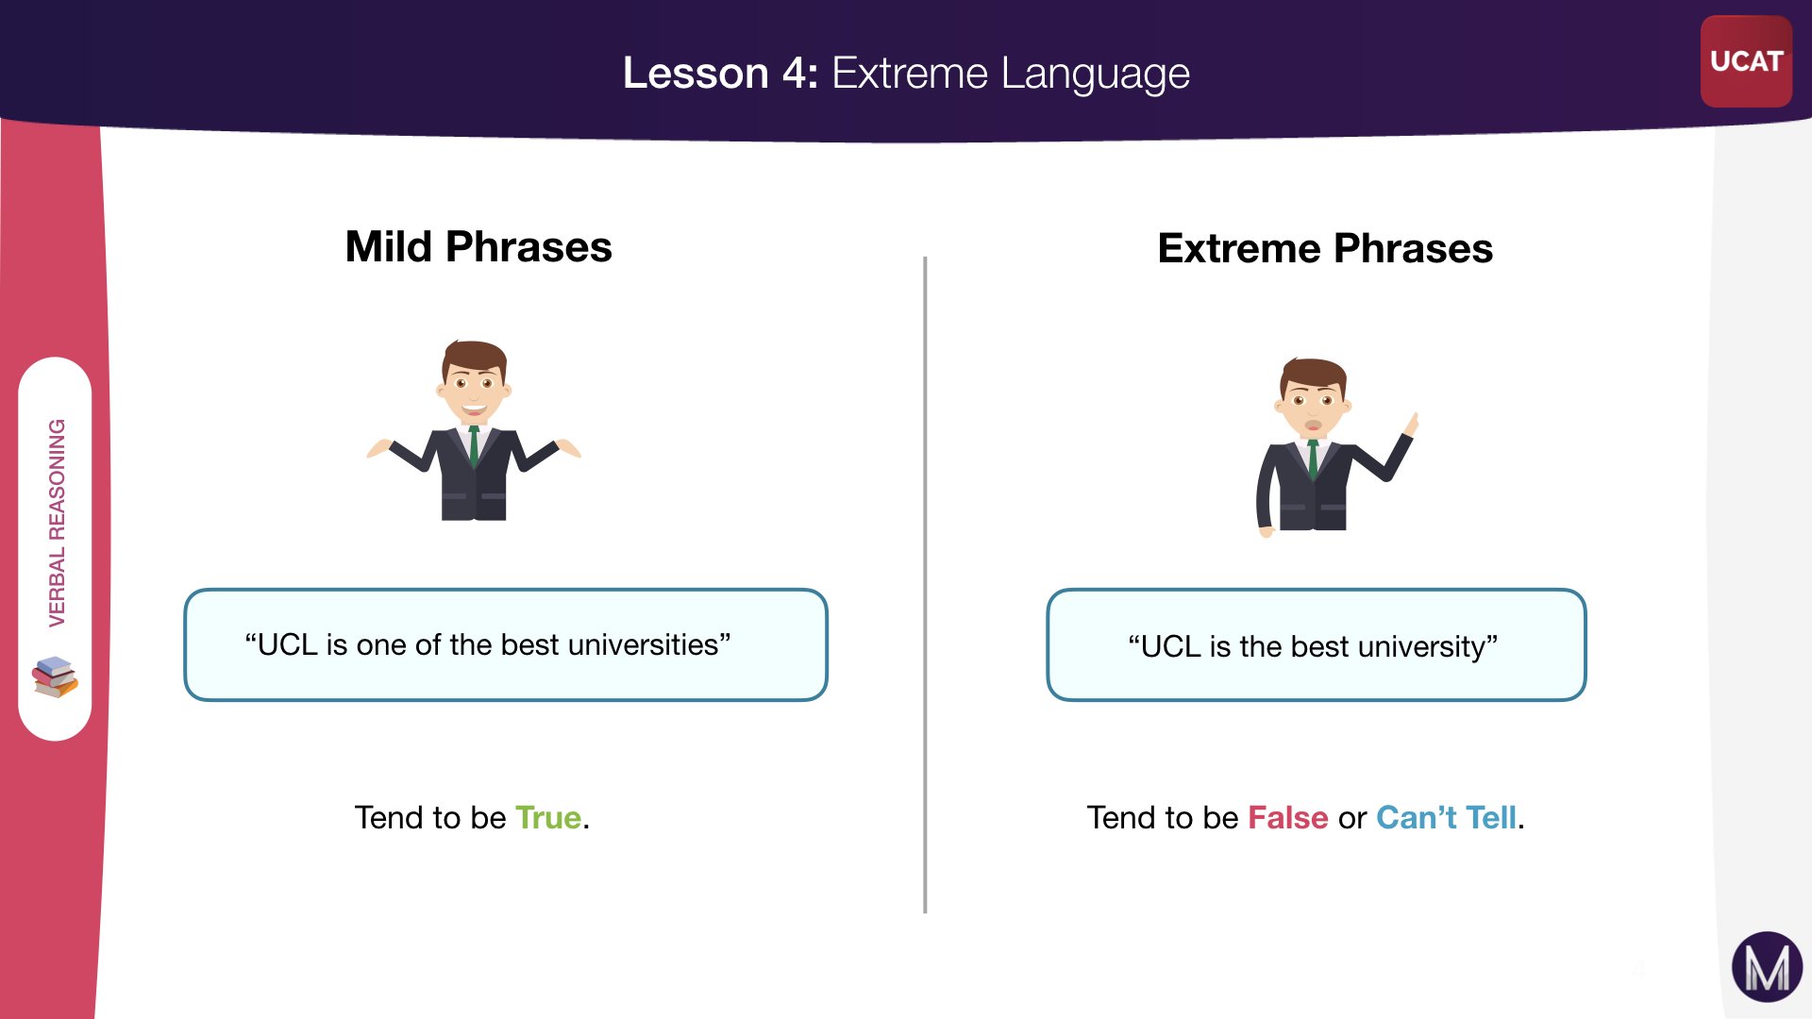This screenshot has height=1019, width=1812.
Task: Click the red word False
Action: [x=1287, y=817]
